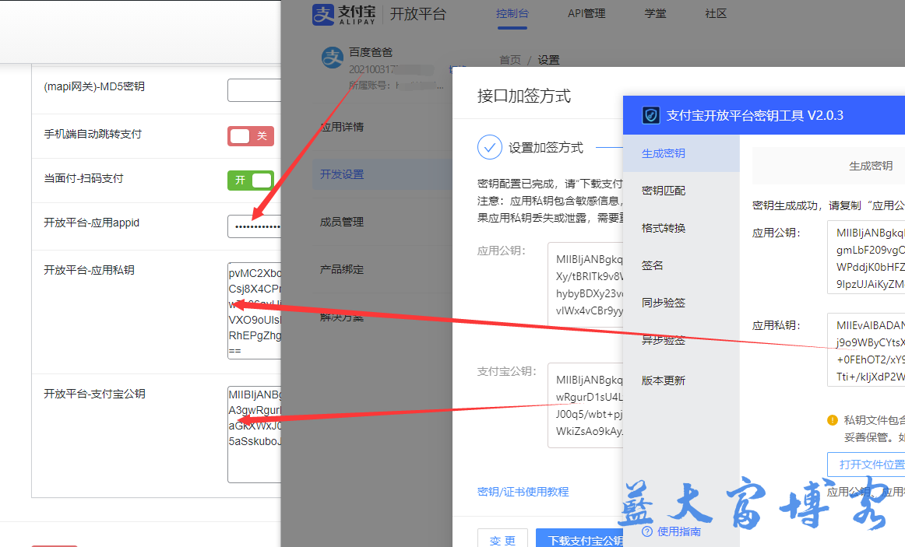Click 应用公钥 box in key tool

(x=866, y=257)
